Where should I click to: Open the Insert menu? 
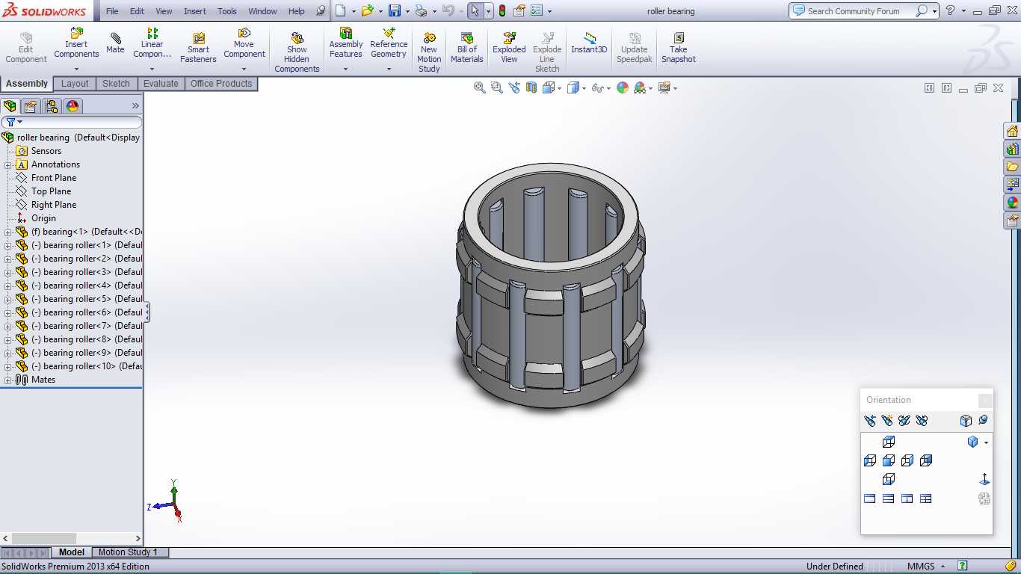click(195, 11)
